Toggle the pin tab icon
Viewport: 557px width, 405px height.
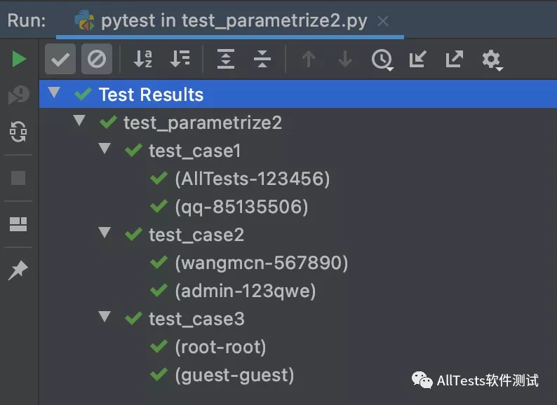pyautogui.click(x=19, y=270)
